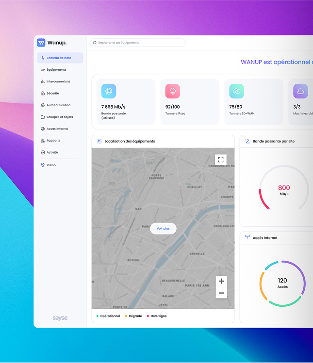Click the Tunnels SD-WAN link icon
313x363 pixels.
(x=237, y=91)
